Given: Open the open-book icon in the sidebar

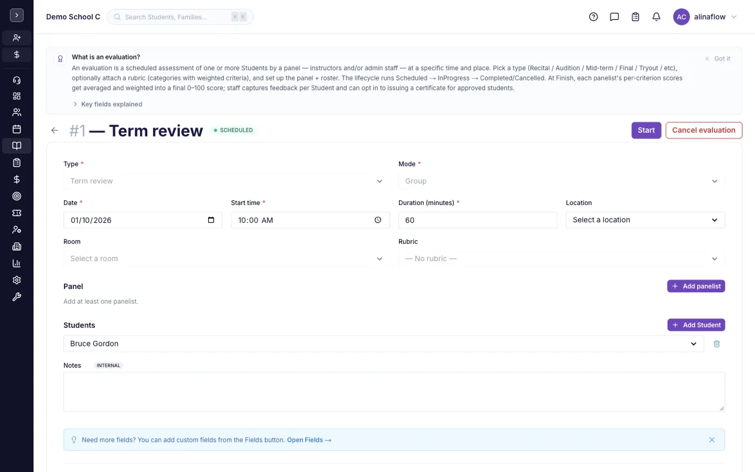Looking at the screenshot, I should (17, 146).
